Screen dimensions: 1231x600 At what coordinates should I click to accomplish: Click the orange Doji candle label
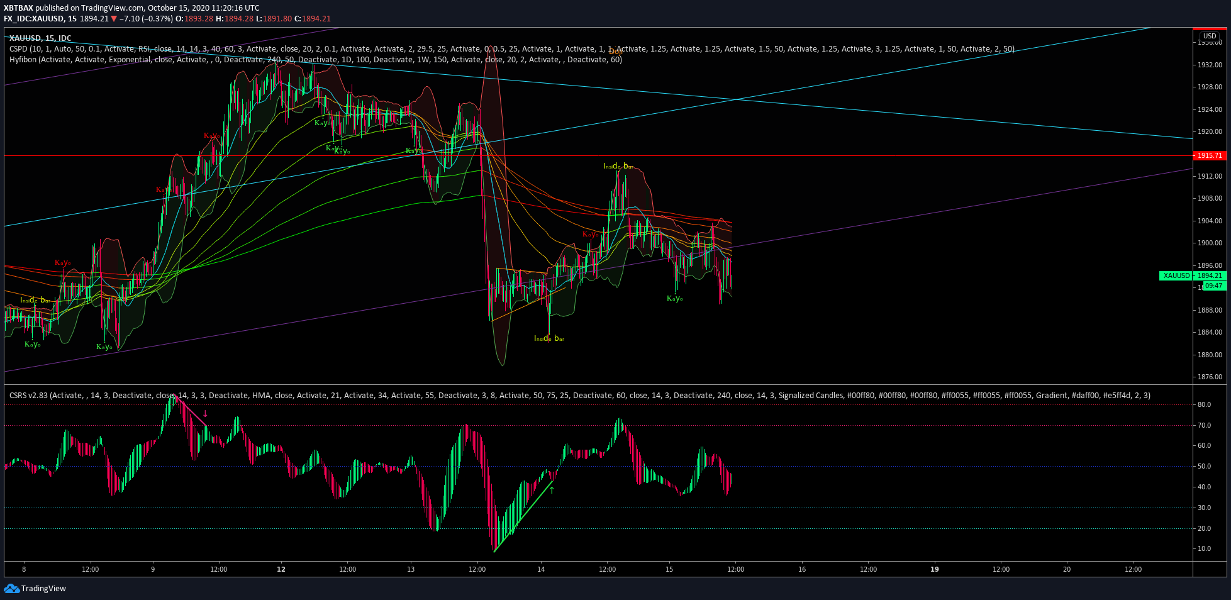click(616, 51)
